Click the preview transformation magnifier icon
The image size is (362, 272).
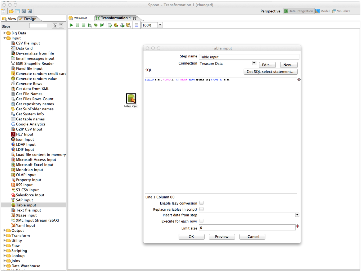(90, 25)
